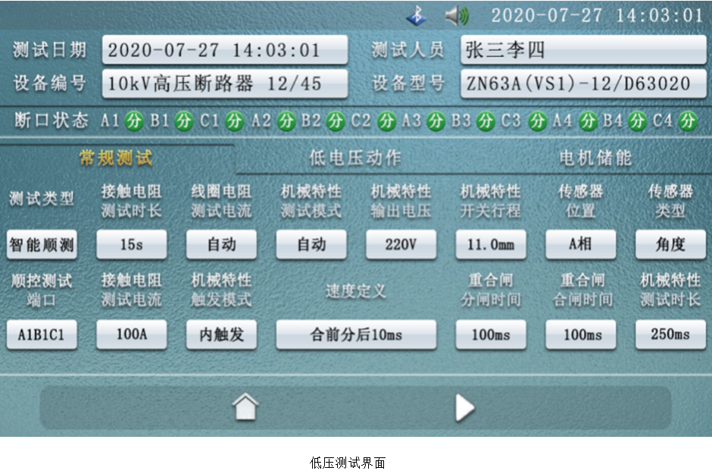Go to next page with arrow icon

464,408
